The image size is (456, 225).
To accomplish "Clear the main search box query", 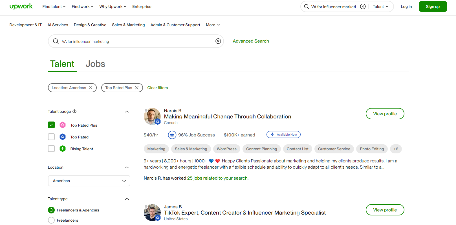I will 218,41.
